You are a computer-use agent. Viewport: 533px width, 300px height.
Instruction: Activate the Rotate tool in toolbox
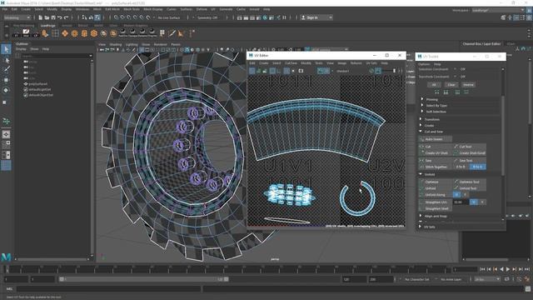(x=6, y=90)
